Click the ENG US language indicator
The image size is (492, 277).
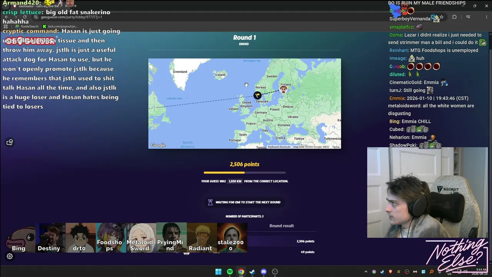pyautogui.click(x=449, y=272)
